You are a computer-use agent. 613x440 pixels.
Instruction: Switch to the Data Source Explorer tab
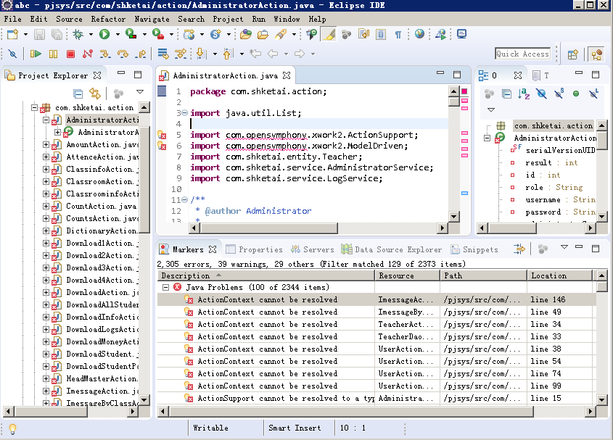(391, 249)
